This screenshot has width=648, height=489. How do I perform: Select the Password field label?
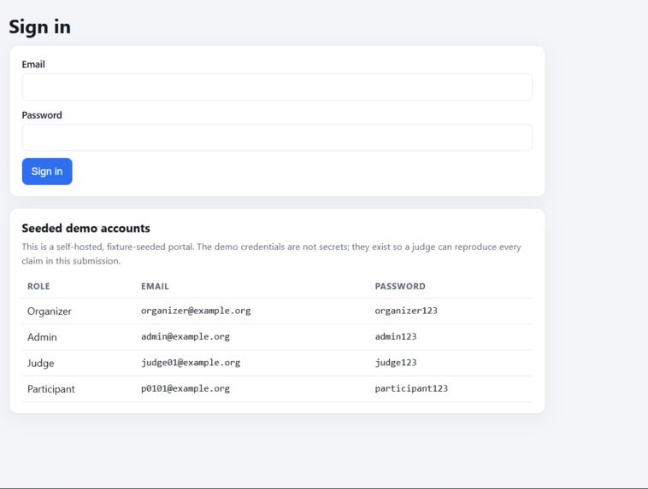pos(42,115)
